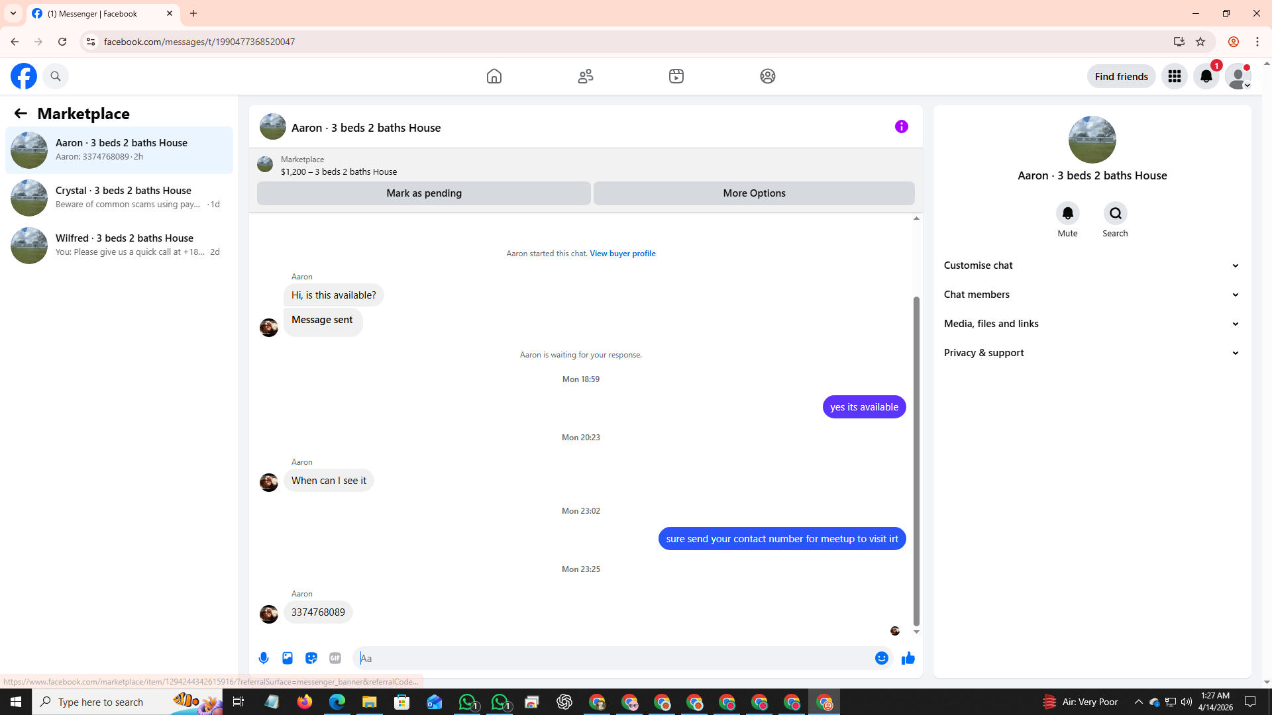Expand the Privacy & support section
1272x715 pixels.
tap(1092, 353)
